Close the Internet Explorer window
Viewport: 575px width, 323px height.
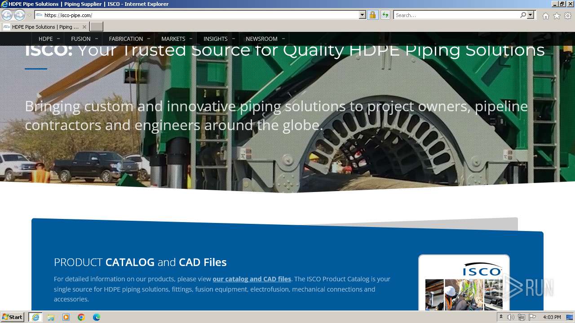570,4
